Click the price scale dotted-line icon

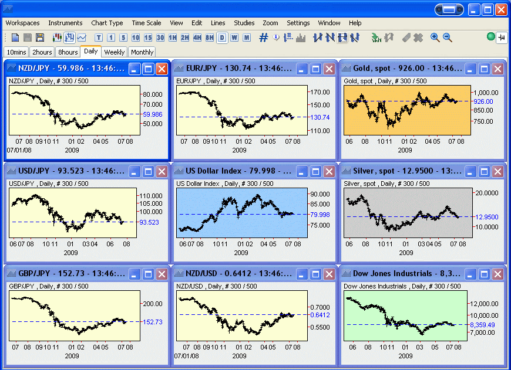[288, 38]
